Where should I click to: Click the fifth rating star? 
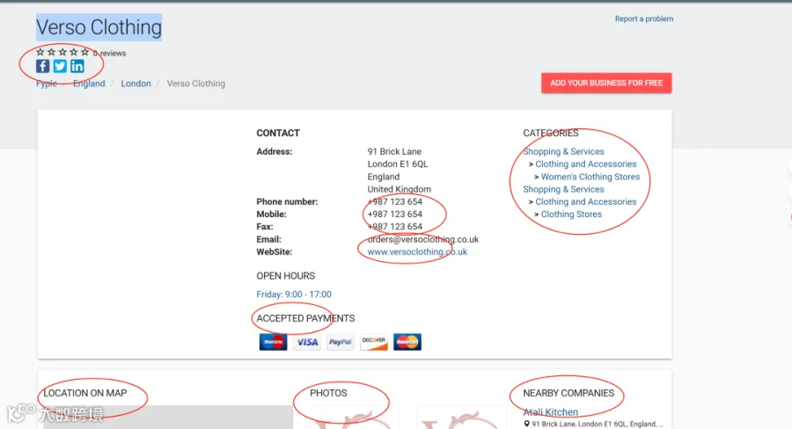click(x=84, y=52)
